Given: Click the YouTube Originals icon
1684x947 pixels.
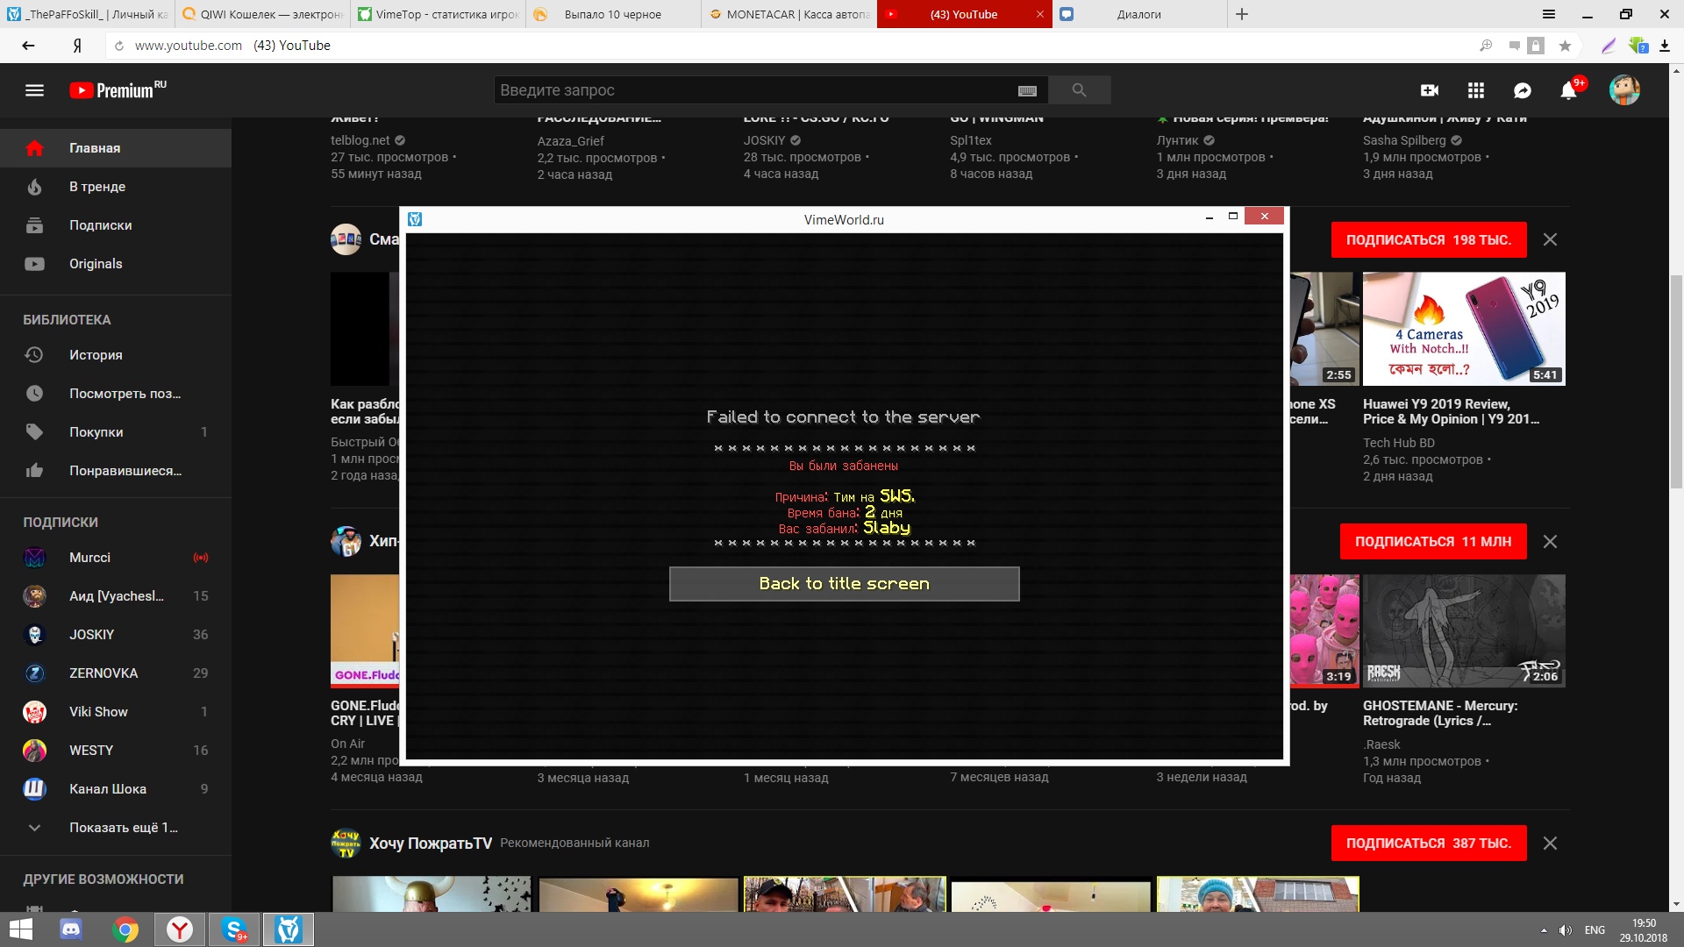Looking at the screenshot, I should tap(33, 262).
